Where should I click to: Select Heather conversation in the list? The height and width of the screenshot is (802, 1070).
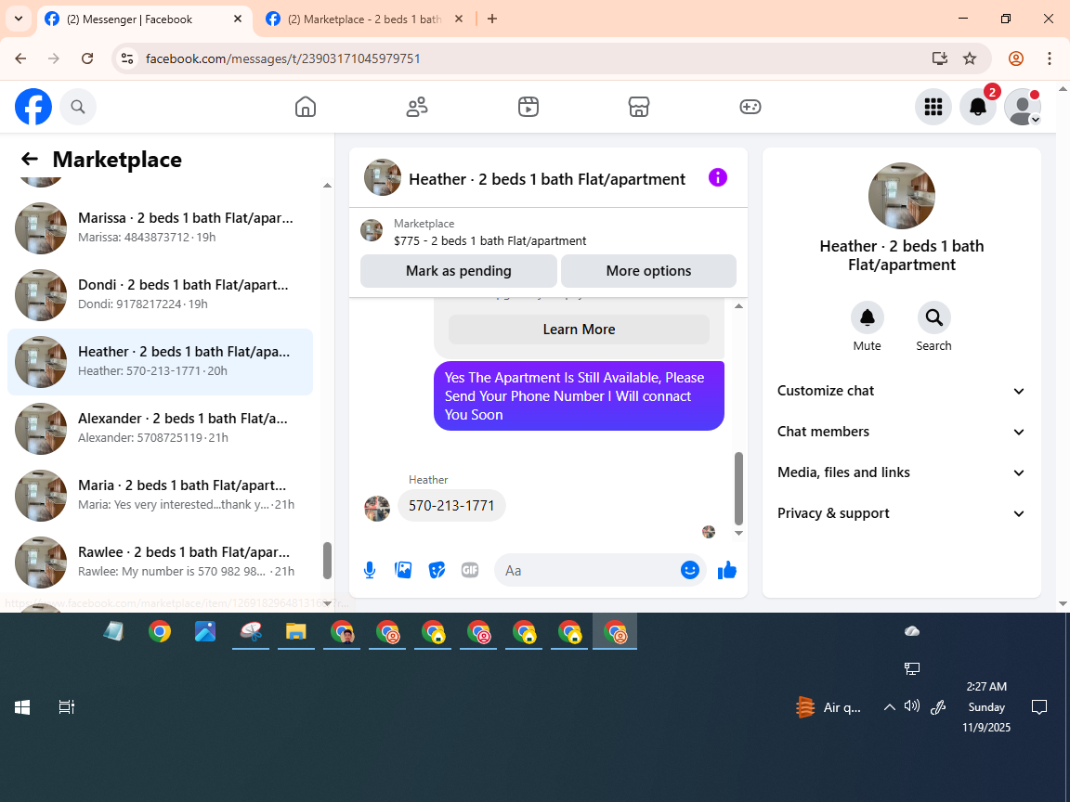pos(160,361)
